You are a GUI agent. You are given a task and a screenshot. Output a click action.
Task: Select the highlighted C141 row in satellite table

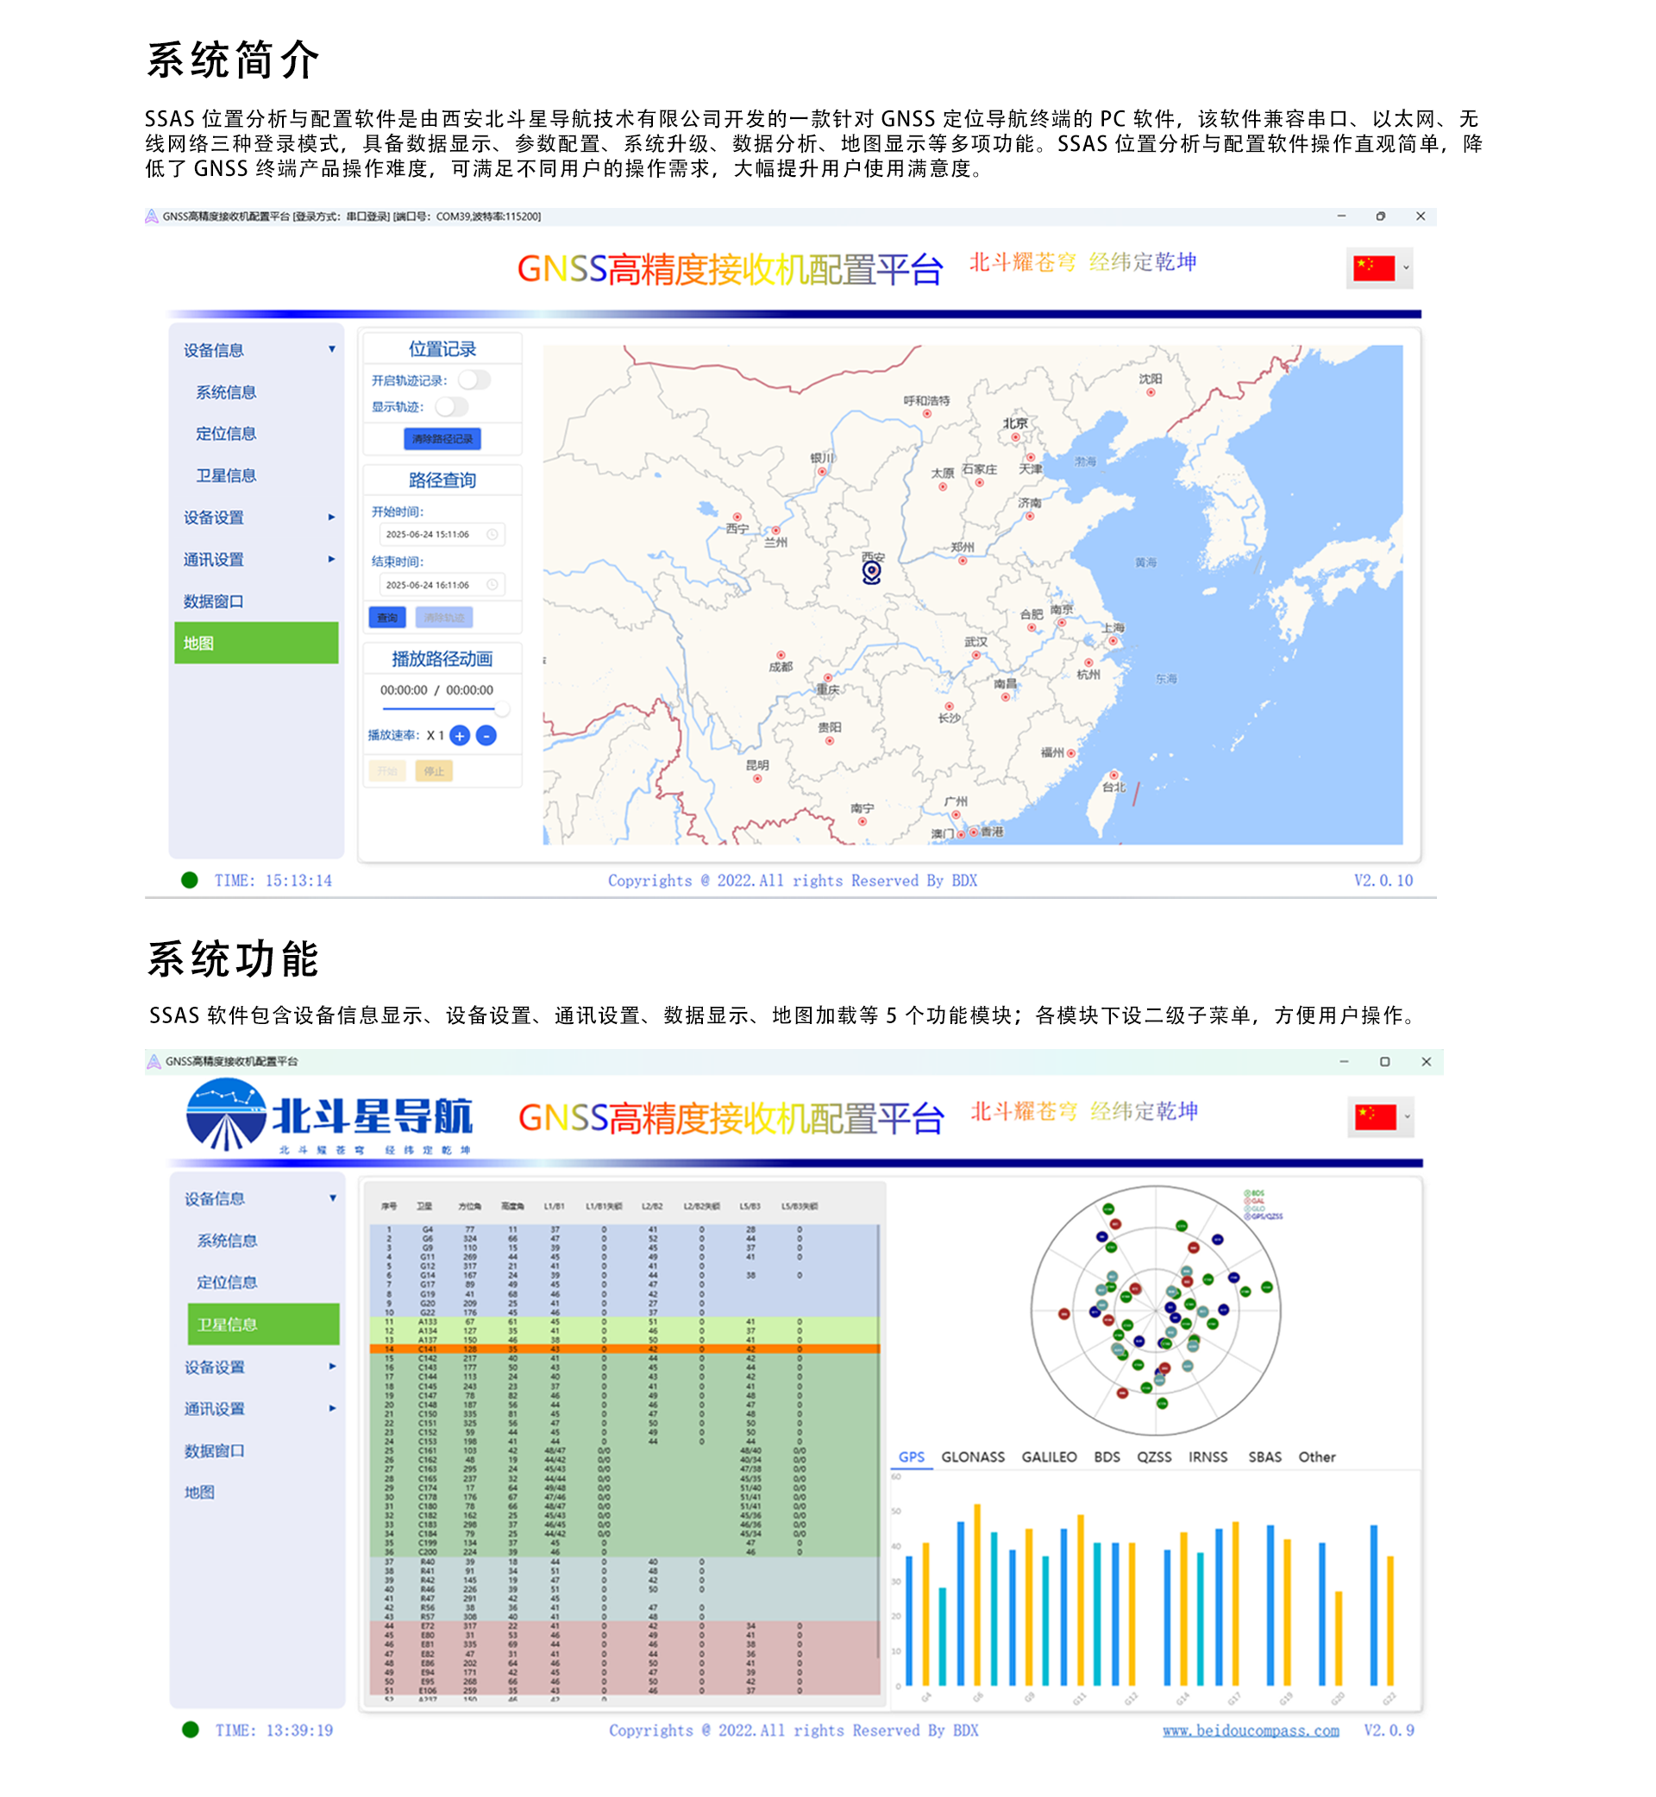tap(624, 1349)
